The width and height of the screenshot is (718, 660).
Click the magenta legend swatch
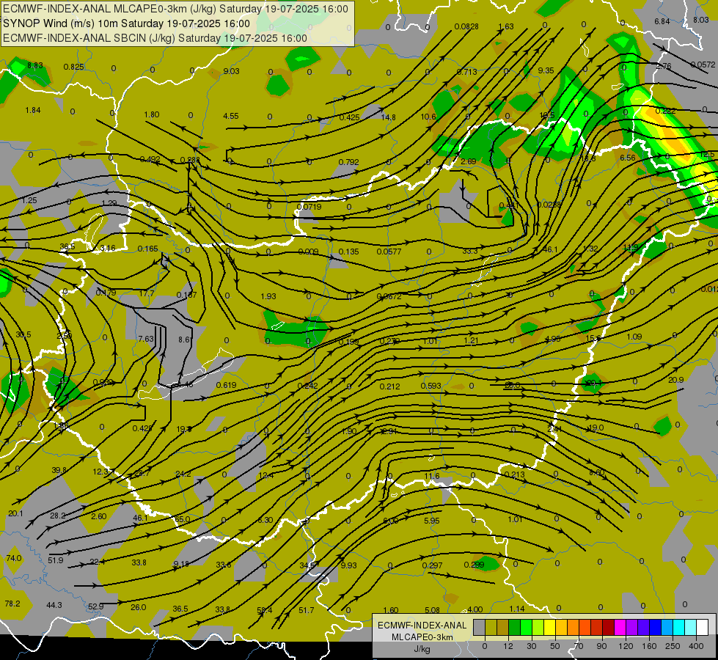[x=620, y=627]
